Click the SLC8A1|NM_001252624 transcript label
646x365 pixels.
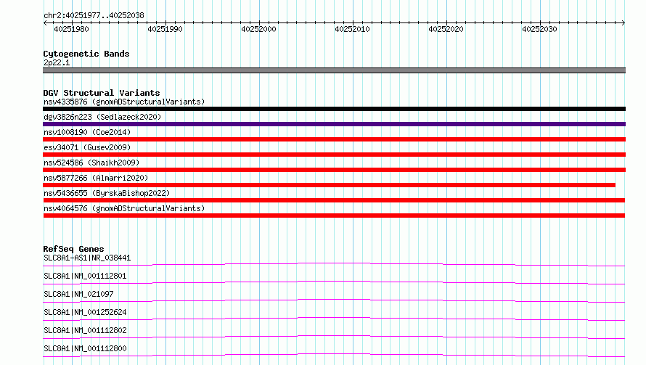pyautogui.click(x=85, y=312)
